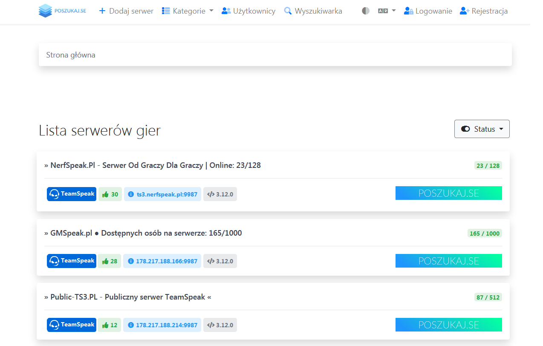Click the ts3.nerfspeak.pl:9987 address badge
The image size is (543, 346).
click(x=162, y=194)
